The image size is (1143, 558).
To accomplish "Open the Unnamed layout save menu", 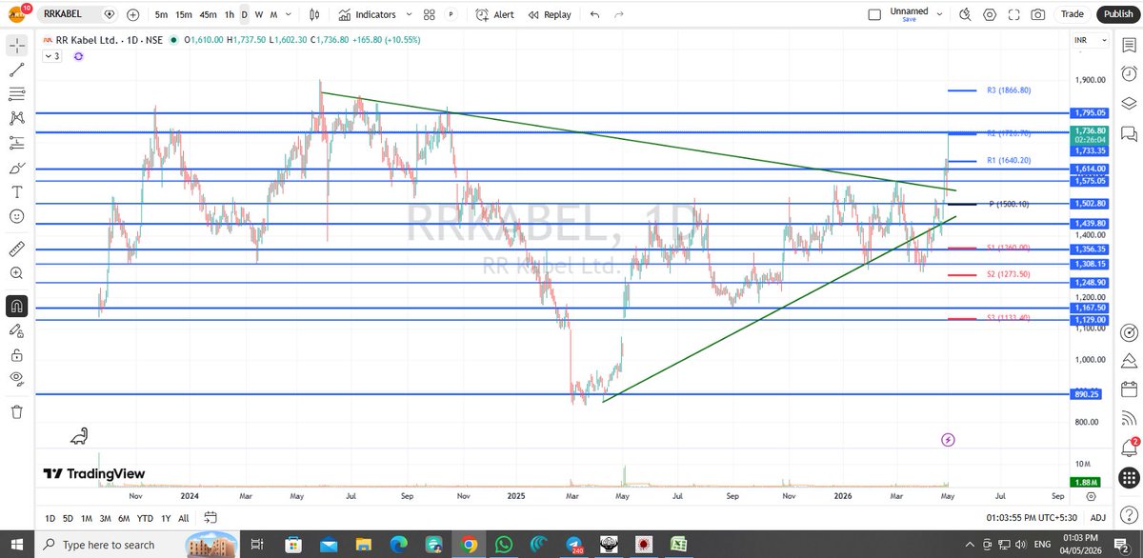I will coord(918,14).
